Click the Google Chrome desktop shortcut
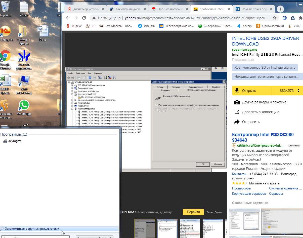 tap(5, 60)
